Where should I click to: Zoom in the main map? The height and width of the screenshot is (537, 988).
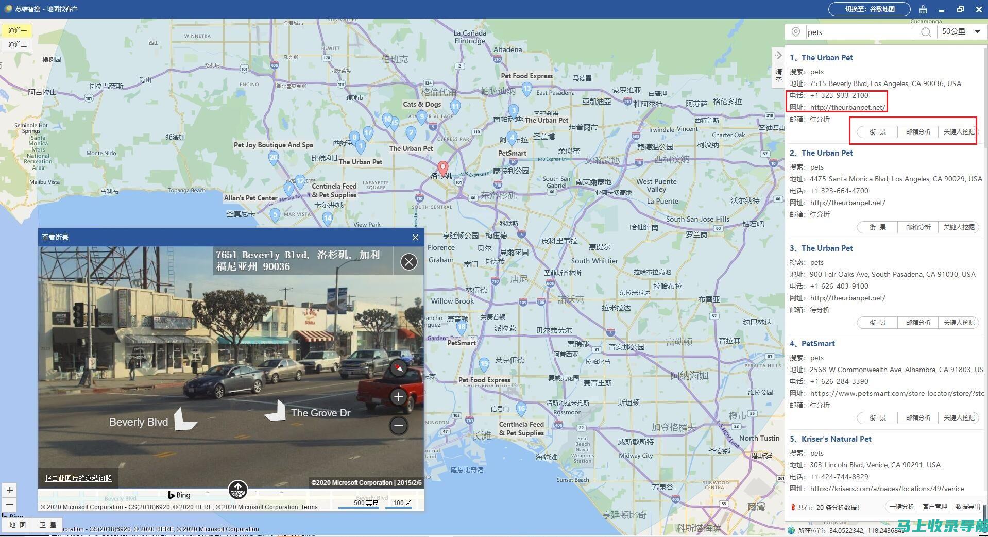click(9, 490)
